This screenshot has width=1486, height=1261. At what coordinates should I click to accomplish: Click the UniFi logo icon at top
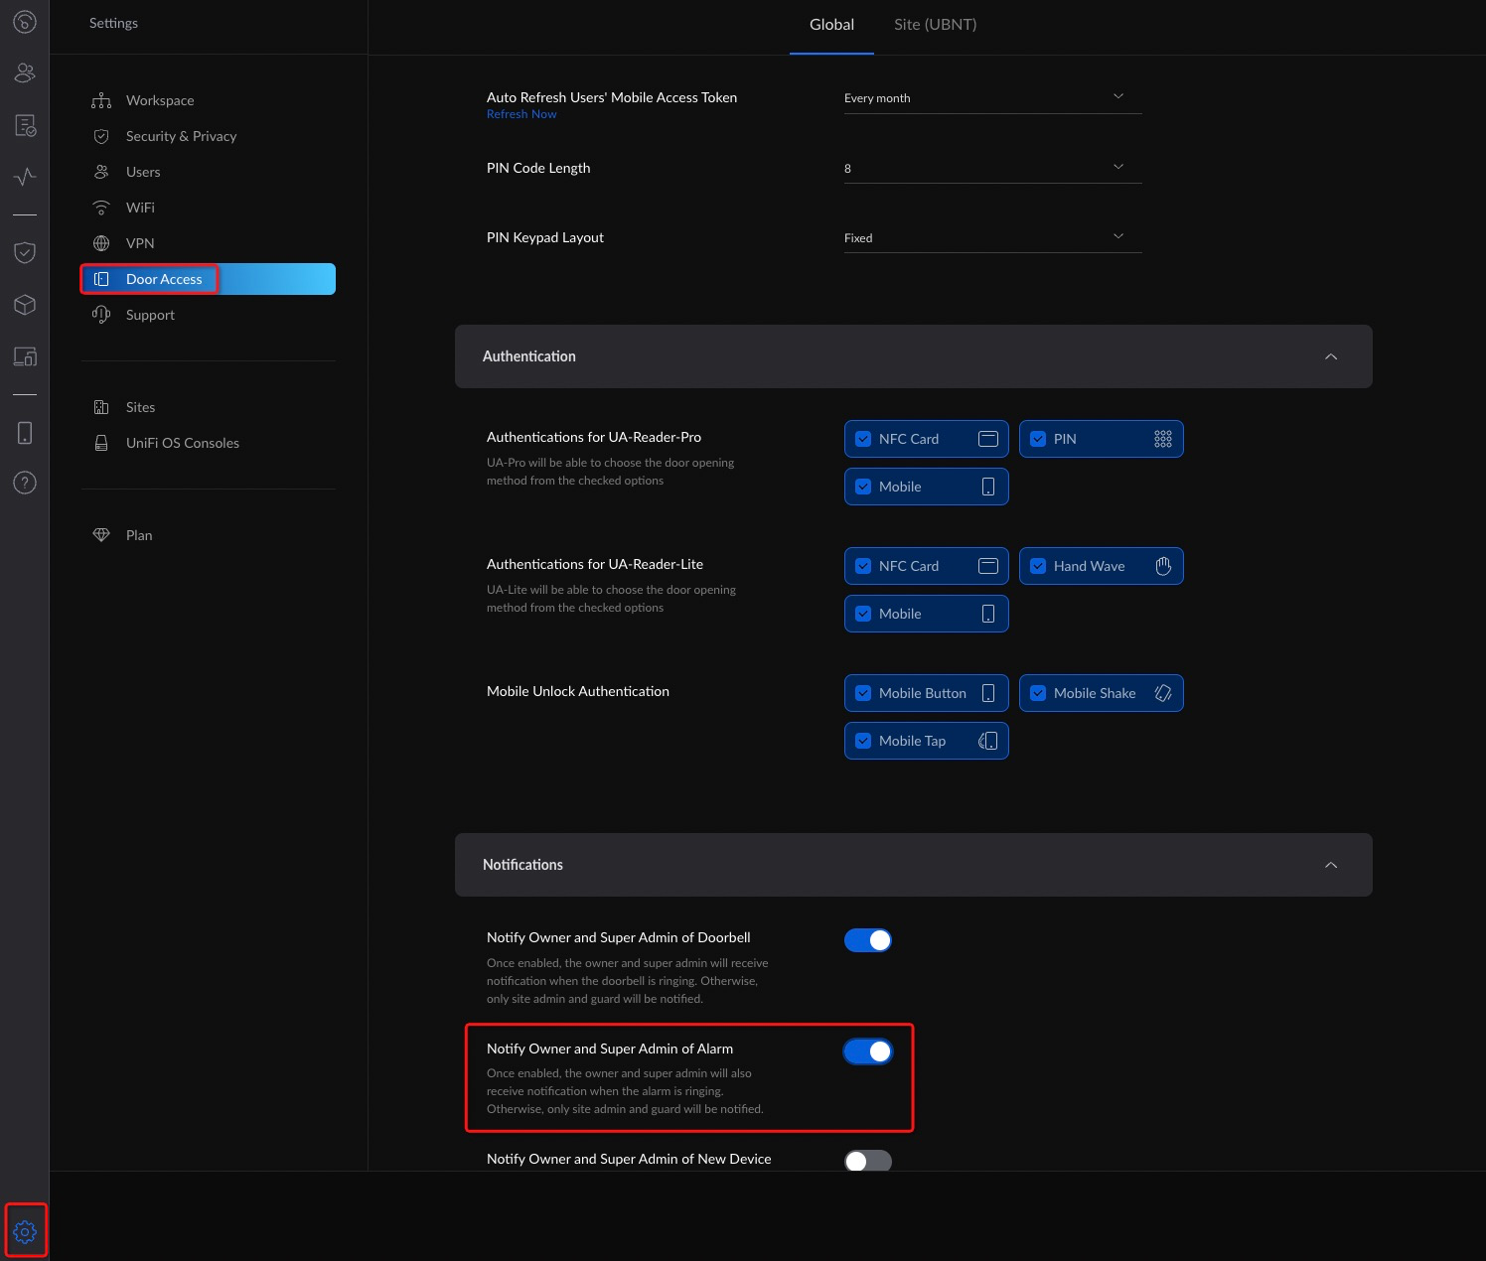point(25,21)
